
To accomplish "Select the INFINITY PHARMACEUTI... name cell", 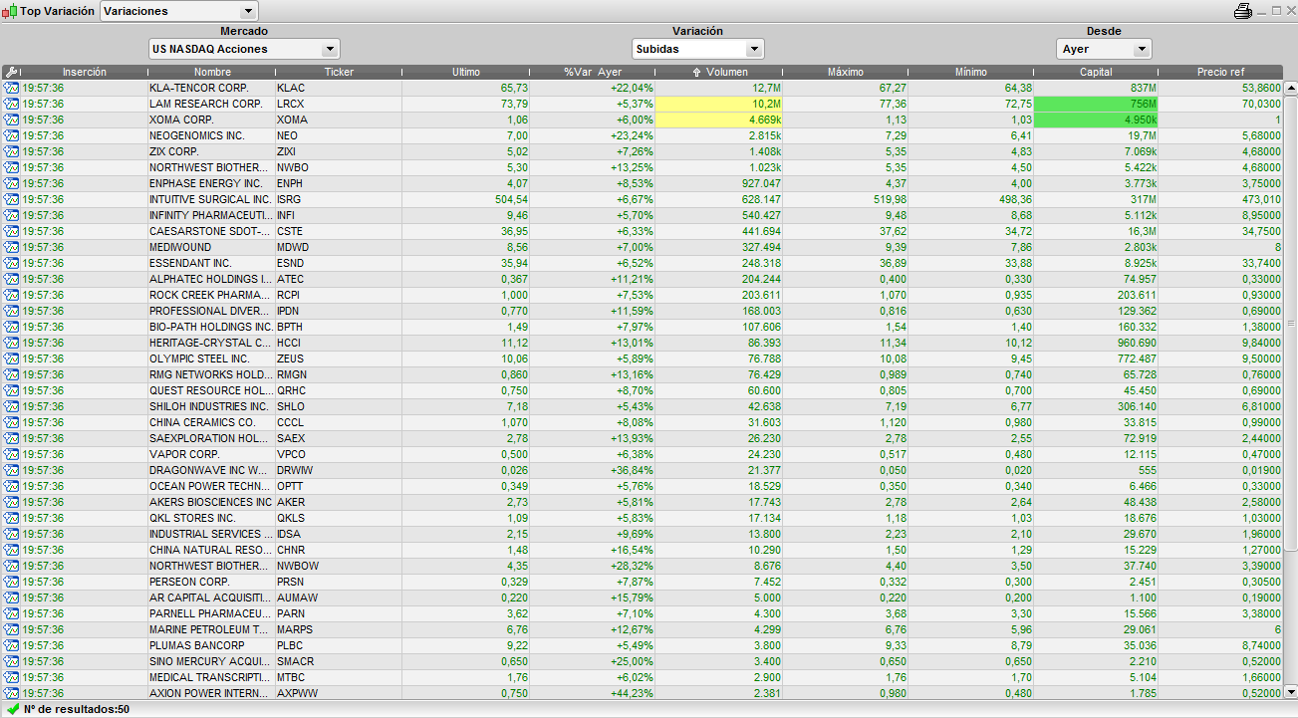I will tap(211, 215).
